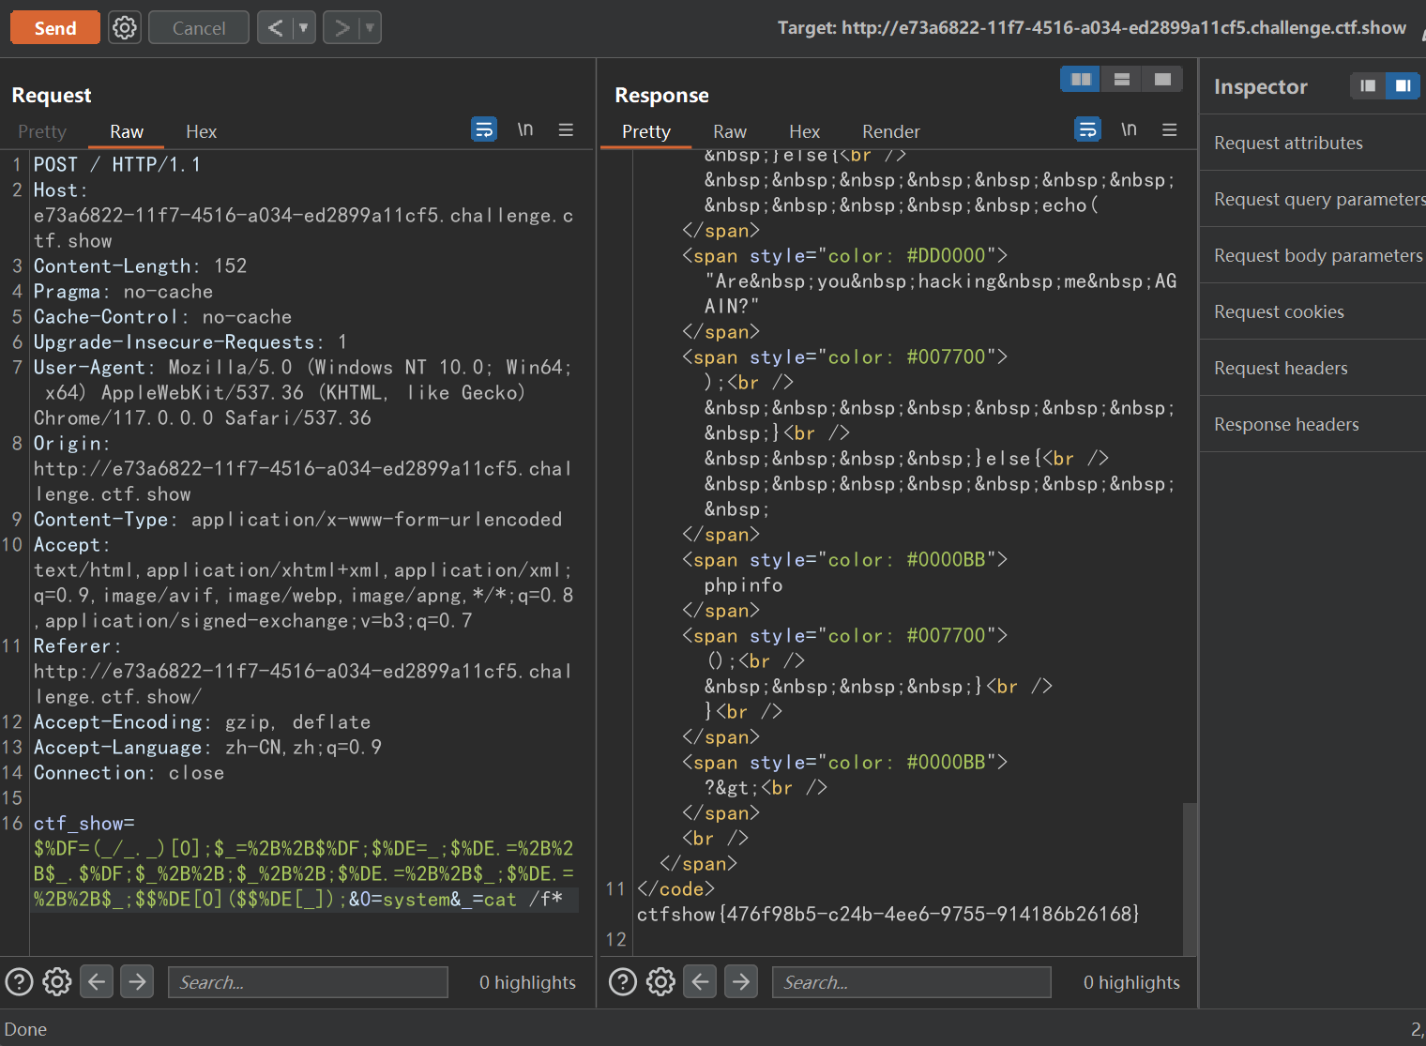Expand the Request body parameters section

point(1312,255)
